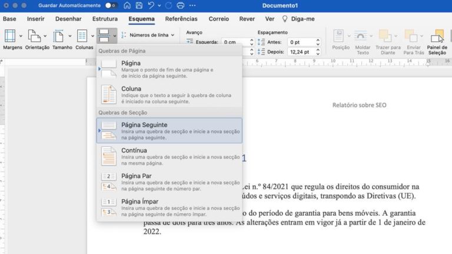Insert a Página page break
The width and height of the screenshot is (452, 254).
coord(169,69)
